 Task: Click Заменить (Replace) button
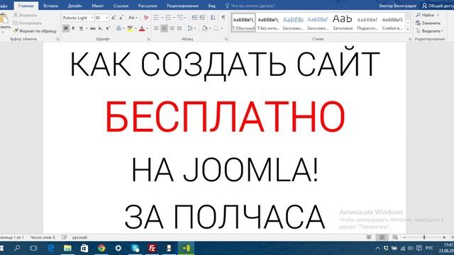[x=428, y=23]
